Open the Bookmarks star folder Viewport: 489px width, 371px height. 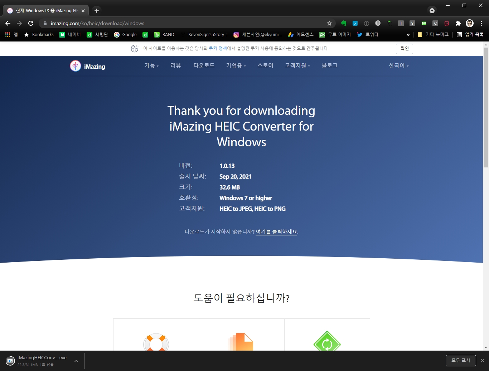click(x=39, y=34)
